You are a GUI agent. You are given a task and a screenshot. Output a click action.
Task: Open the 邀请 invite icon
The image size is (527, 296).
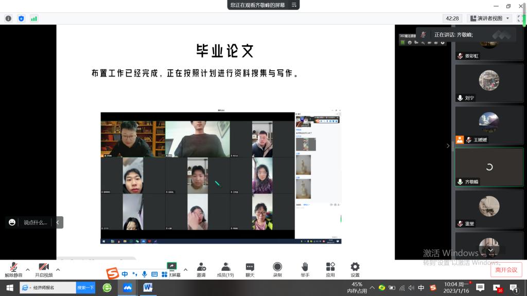coord(201,269)
